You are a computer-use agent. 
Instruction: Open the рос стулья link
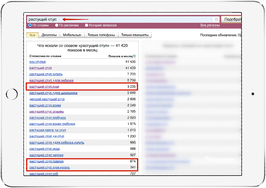pos(38,62)
